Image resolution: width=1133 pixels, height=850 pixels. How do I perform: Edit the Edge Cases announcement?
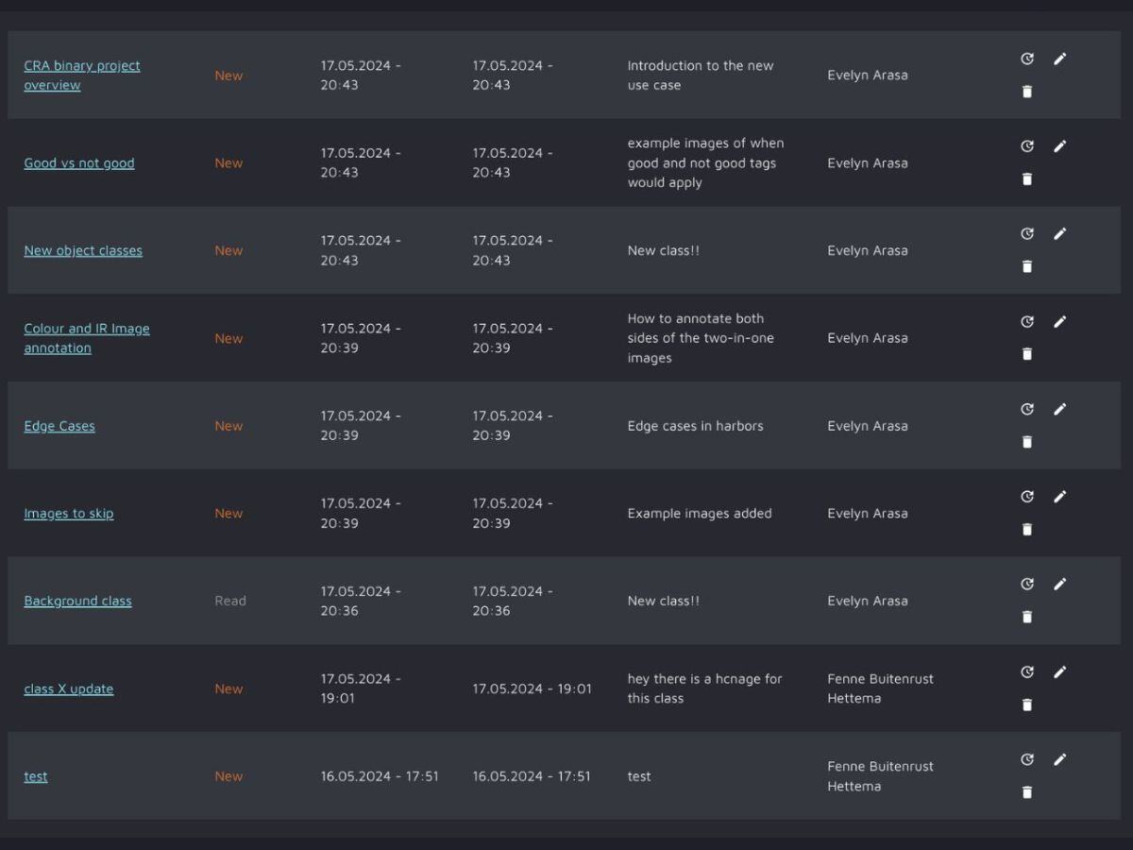click(1060, 409)
